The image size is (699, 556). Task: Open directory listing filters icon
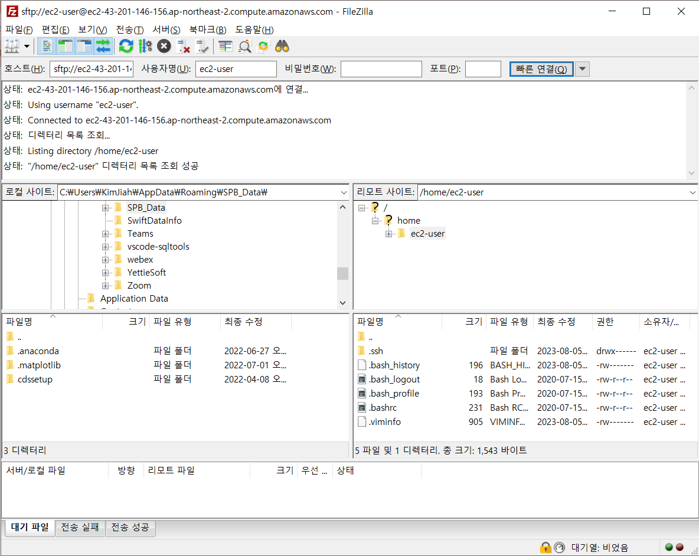click(226, 46)
